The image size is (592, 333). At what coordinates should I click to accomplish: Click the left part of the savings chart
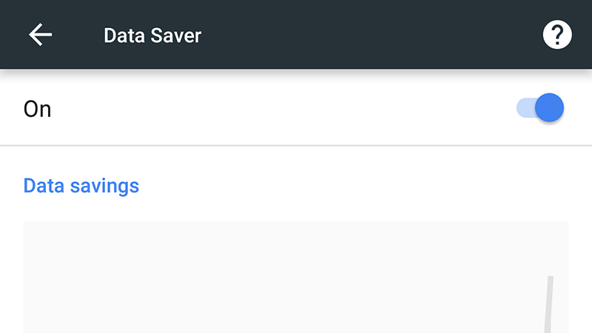point(113,277)
